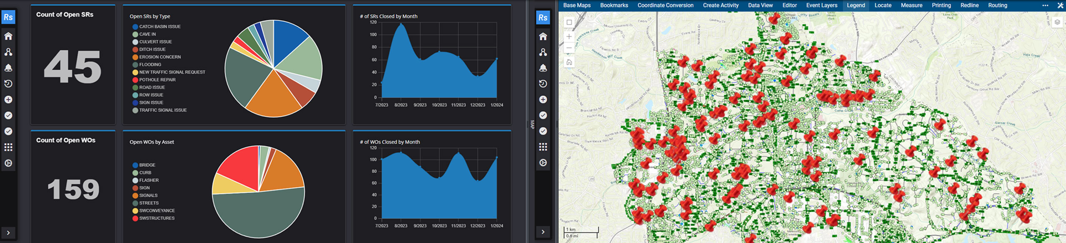Click the POTHOLE REPAIR red legend swatch
Image resolution: width=1066 pixels, height=243 pixels.
pyautogui.click(x=135, y=80)
